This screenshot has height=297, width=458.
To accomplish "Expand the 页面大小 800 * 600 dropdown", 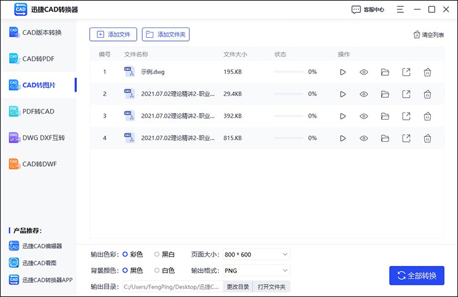I will coord(256,254).
